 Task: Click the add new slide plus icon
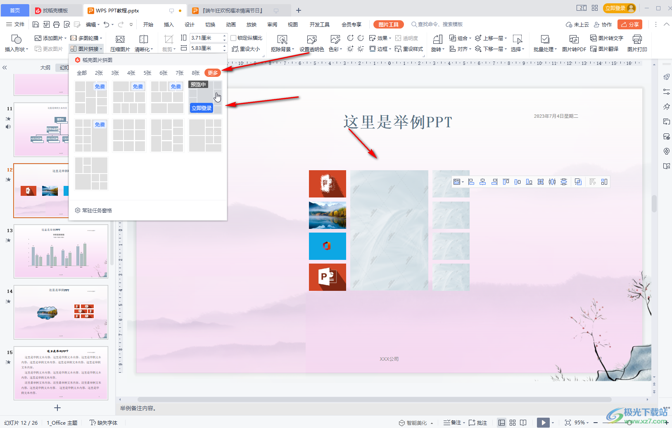[57, 408]
